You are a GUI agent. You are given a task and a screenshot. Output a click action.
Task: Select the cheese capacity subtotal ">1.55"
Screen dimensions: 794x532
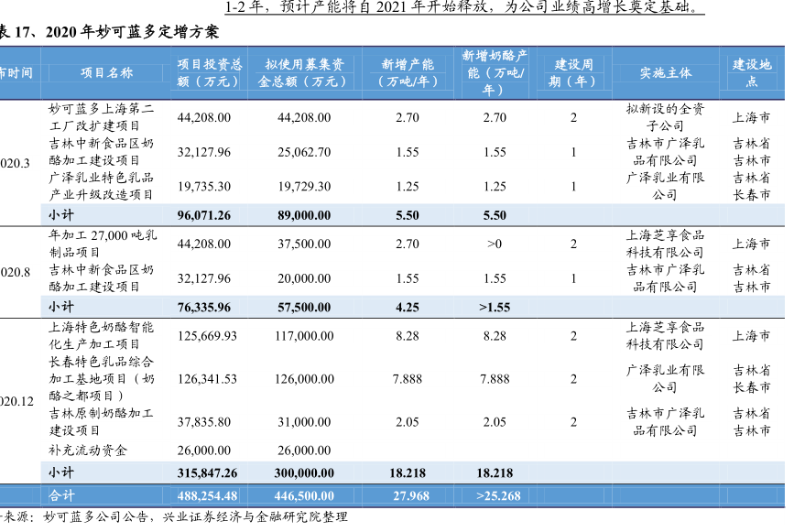495,308
